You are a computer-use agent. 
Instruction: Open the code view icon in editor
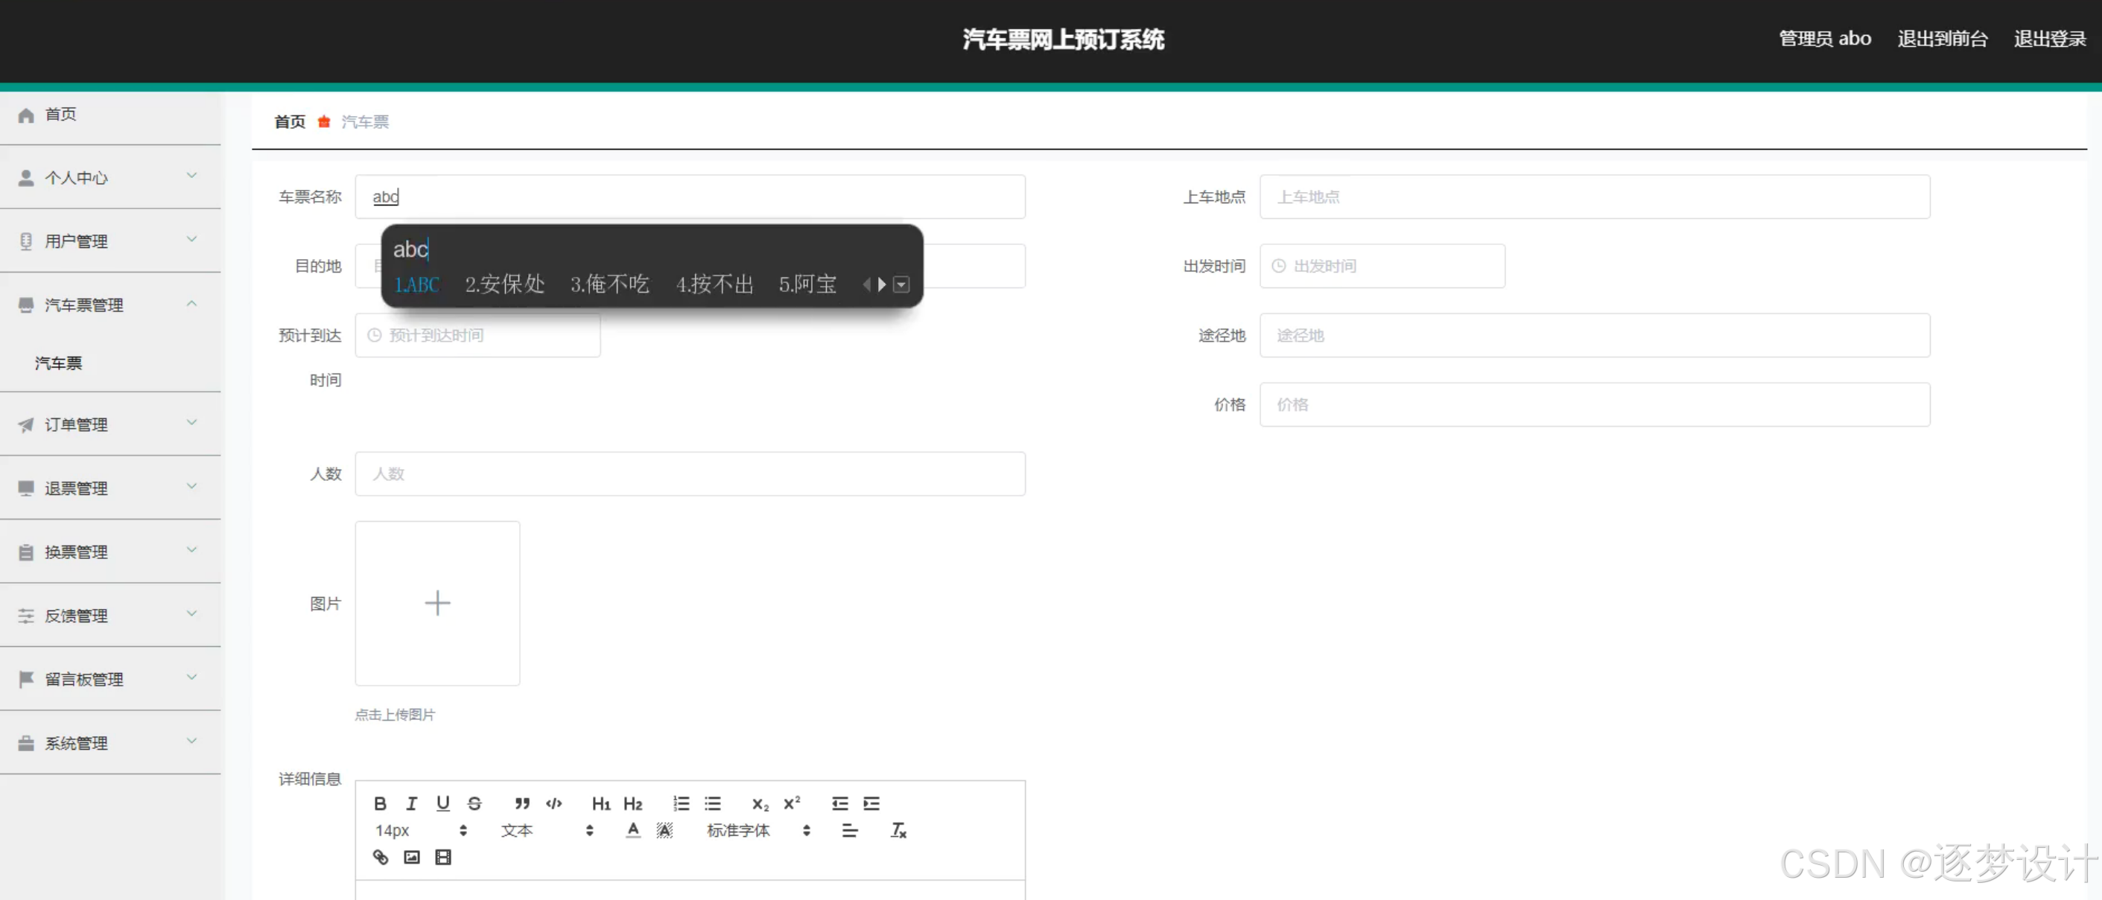point(553,804)
